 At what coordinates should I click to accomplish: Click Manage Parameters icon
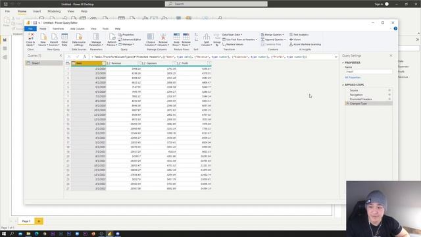pos(96,37)
